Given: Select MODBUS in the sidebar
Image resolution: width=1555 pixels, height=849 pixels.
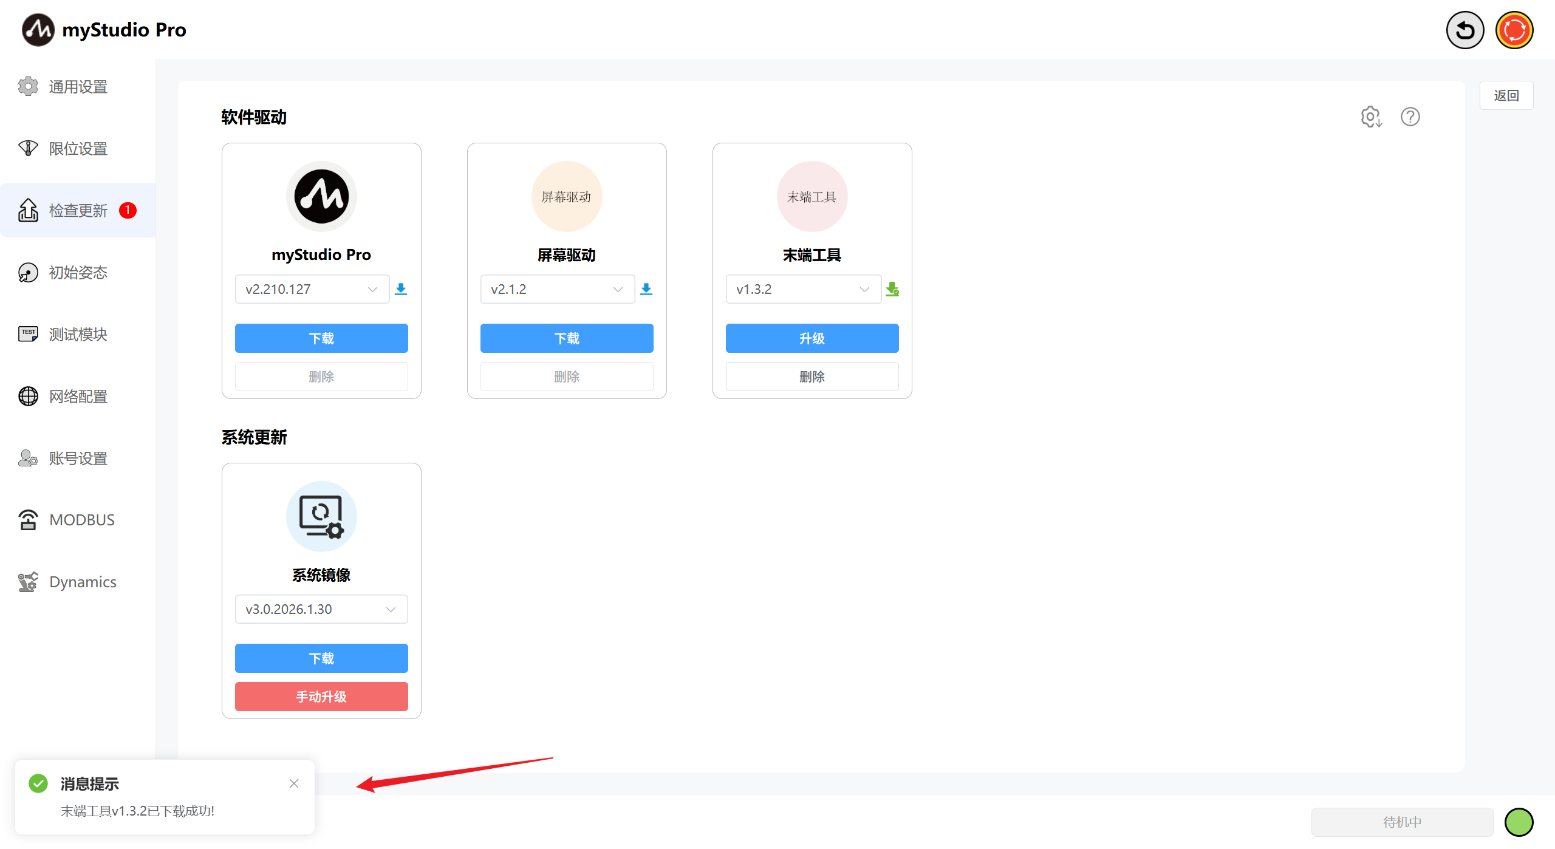Looking at the screenshot, I should coord(81,520).
